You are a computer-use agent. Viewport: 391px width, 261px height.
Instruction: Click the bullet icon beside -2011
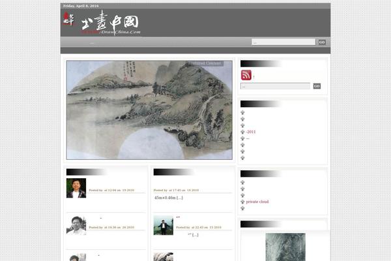point(242,132)
